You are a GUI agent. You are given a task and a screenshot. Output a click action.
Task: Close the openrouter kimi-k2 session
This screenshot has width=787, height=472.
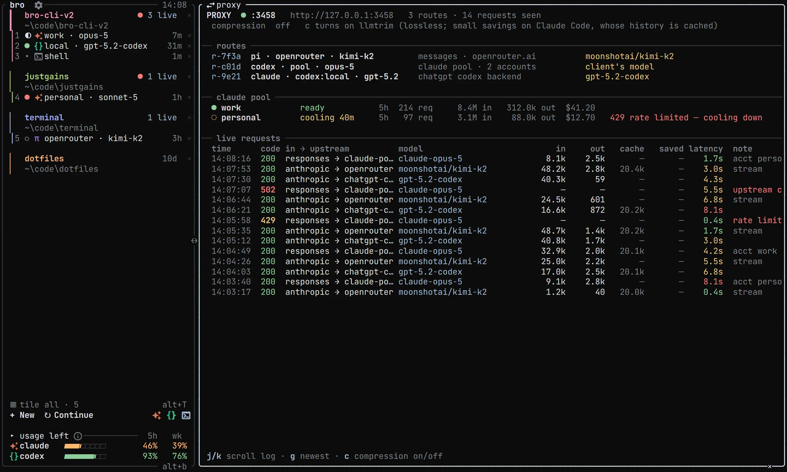click(x=189, y=138)
